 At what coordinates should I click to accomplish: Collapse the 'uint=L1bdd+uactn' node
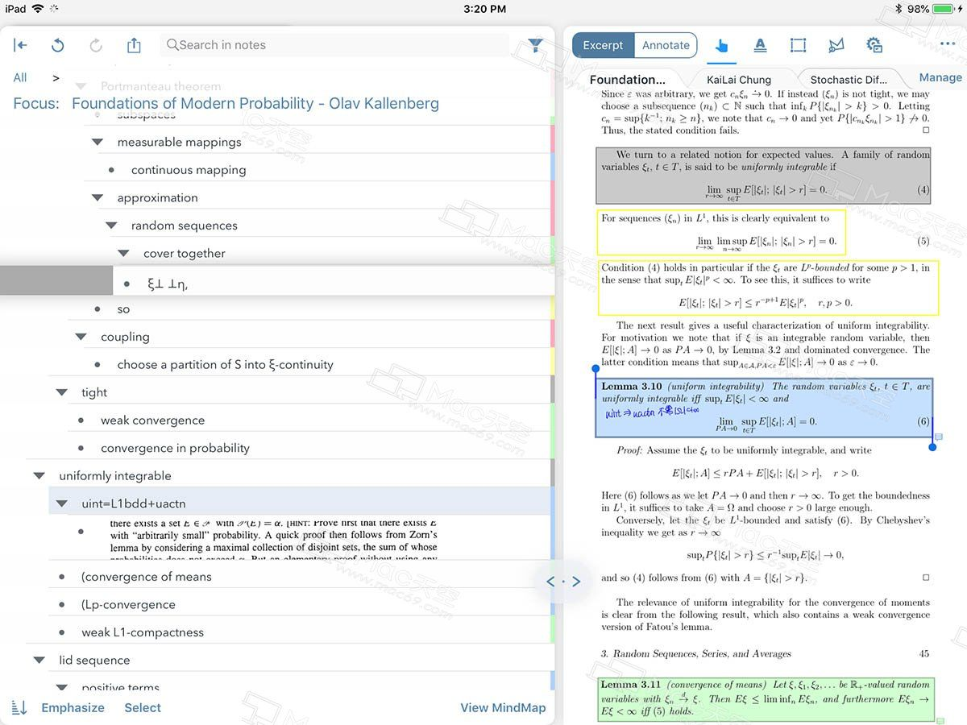pos(61,503)
